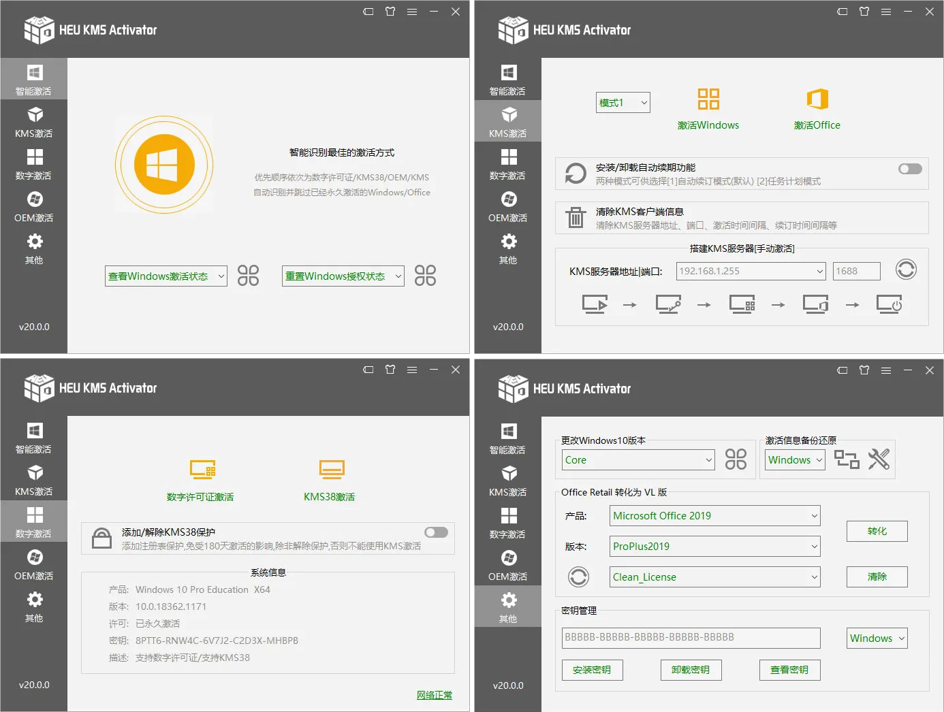Click the third KMS server step icon with grid
Screen dimensions: 944x712
pos(742,304)
